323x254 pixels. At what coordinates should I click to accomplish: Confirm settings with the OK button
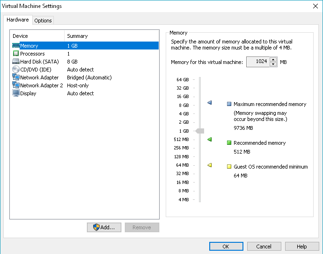point(226,247)
